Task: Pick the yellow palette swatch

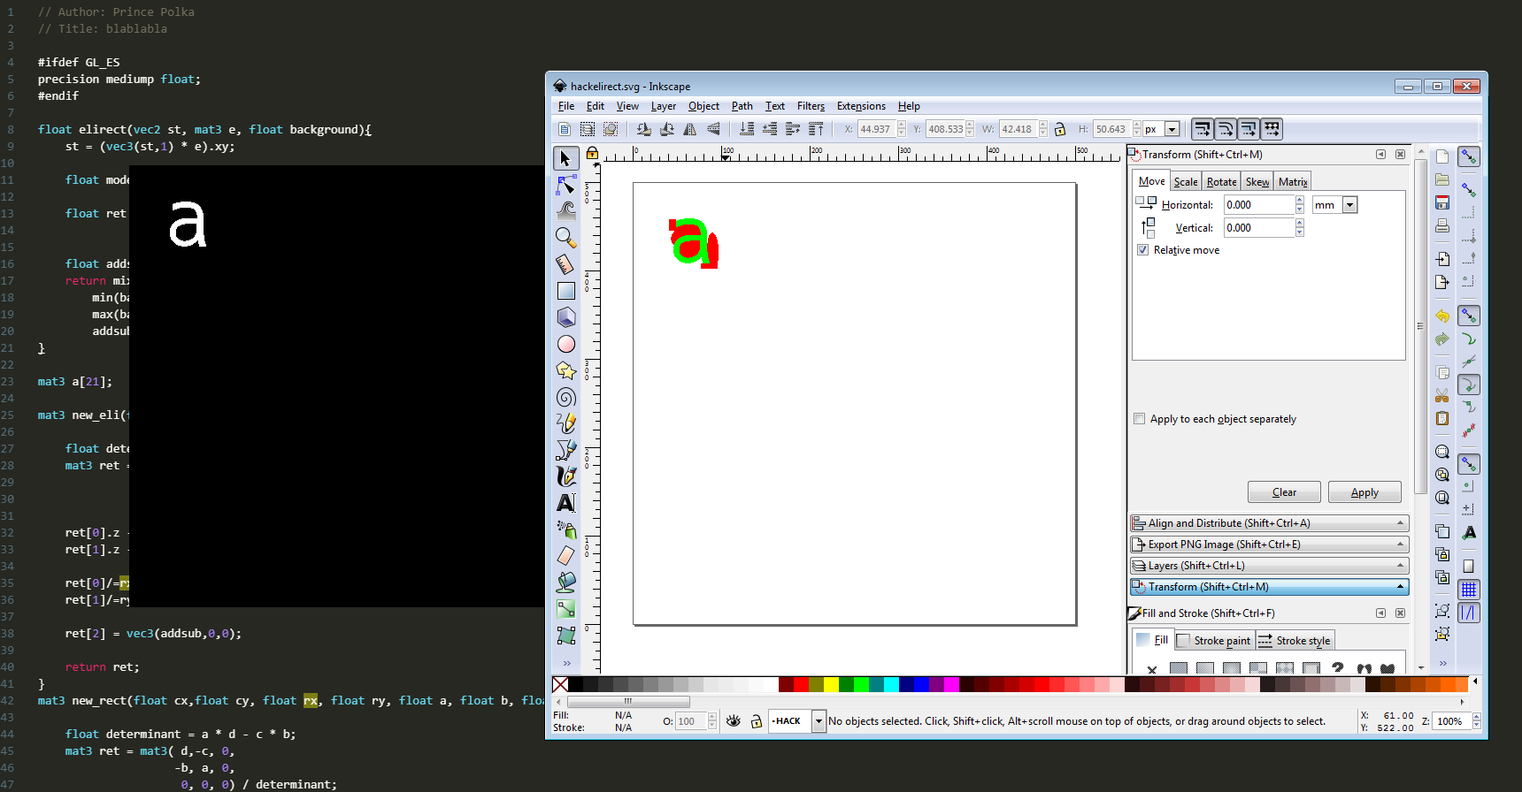Action: [x=831, y=684]
